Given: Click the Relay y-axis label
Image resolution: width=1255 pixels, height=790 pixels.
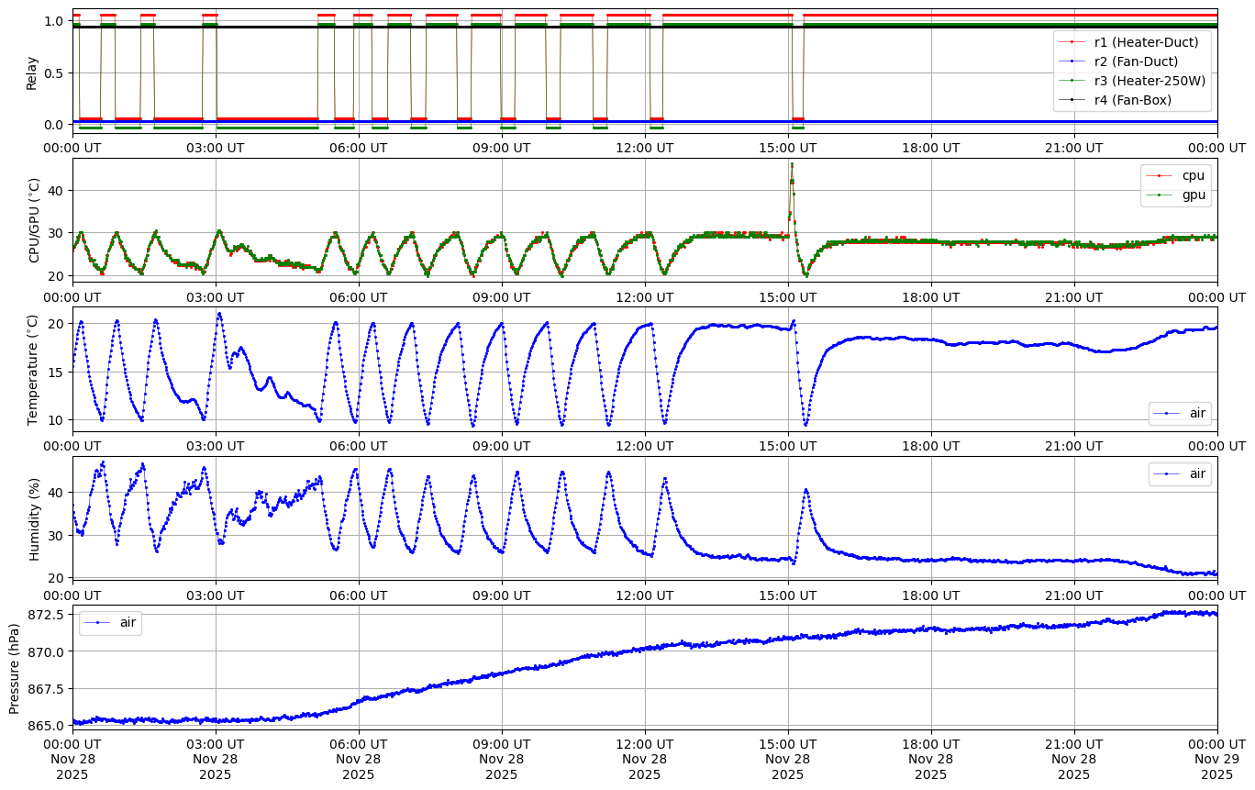Looking at the screenshot, I should pyautogui.click(x=32, y=72).
